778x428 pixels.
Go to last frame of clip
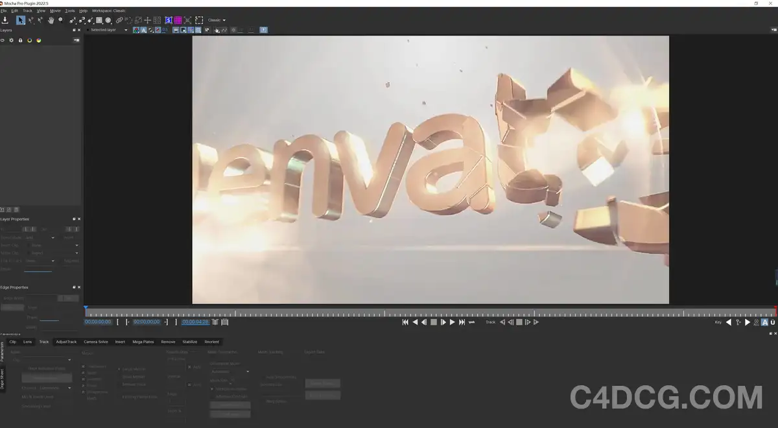[462, 322]
